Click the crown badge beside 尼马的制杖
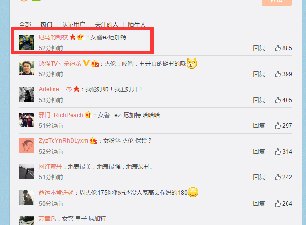 (x=81, y=37)
